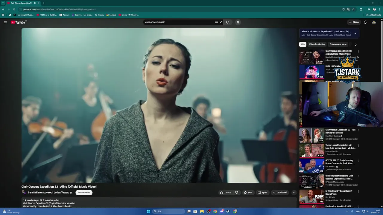
Task: Go back with the browser back arrow
Action: pyautogui.click(x=3, y=9)
